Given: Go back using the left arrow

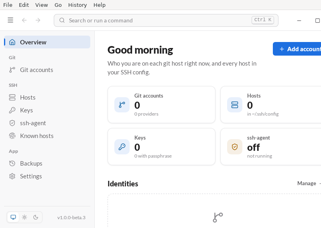Looking at the screenshot, I should click(x=24, y=20).
